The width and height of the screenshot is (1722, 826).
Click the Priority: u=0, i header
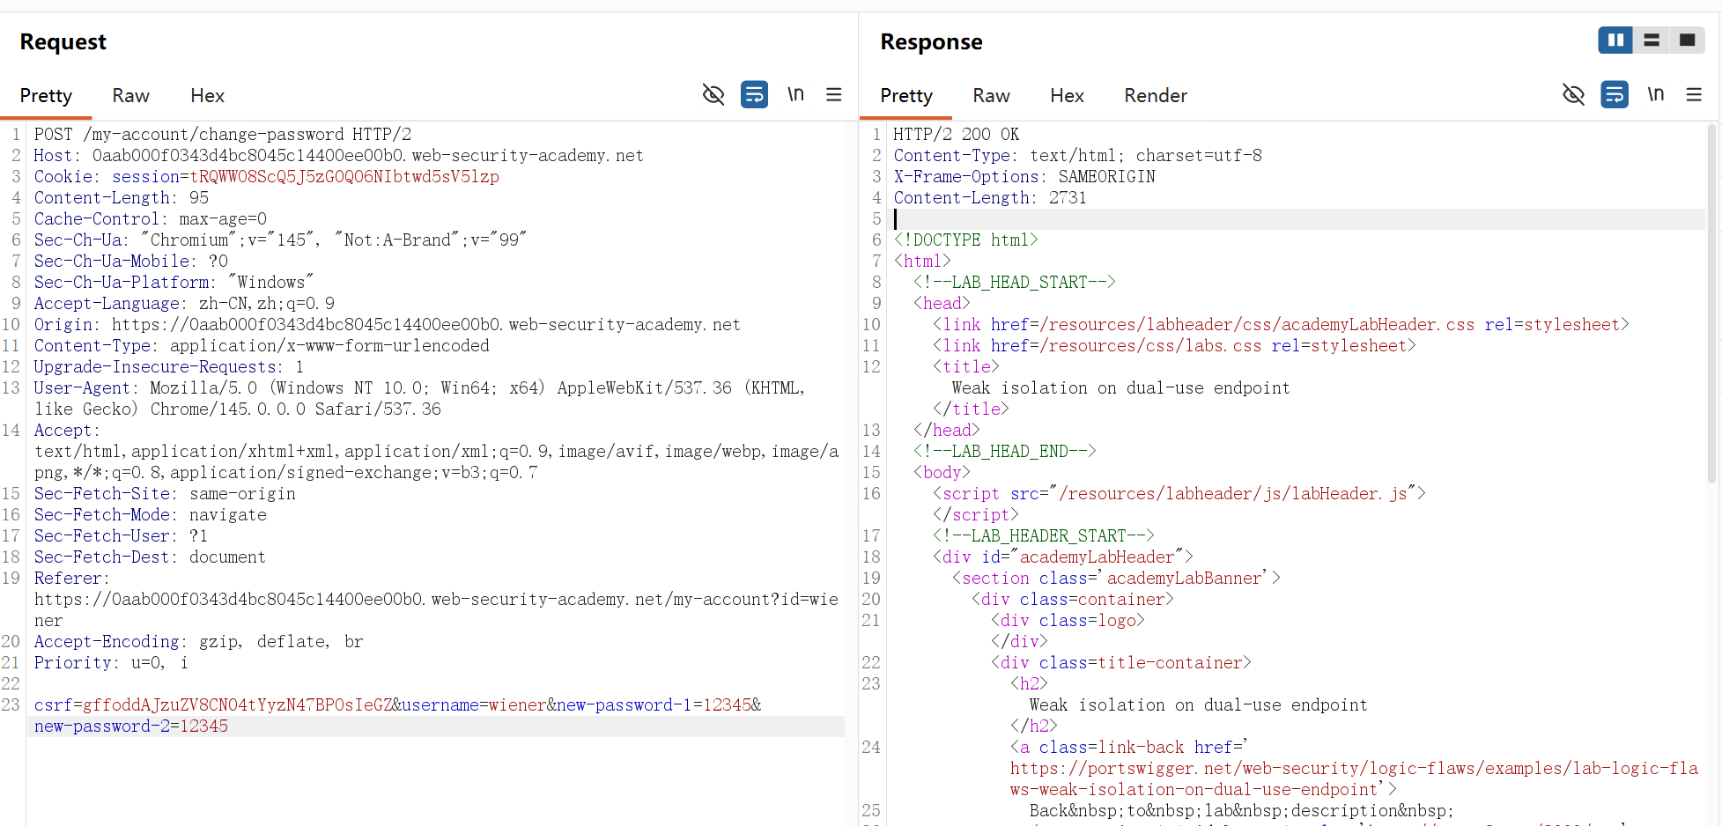click(112, 663)
